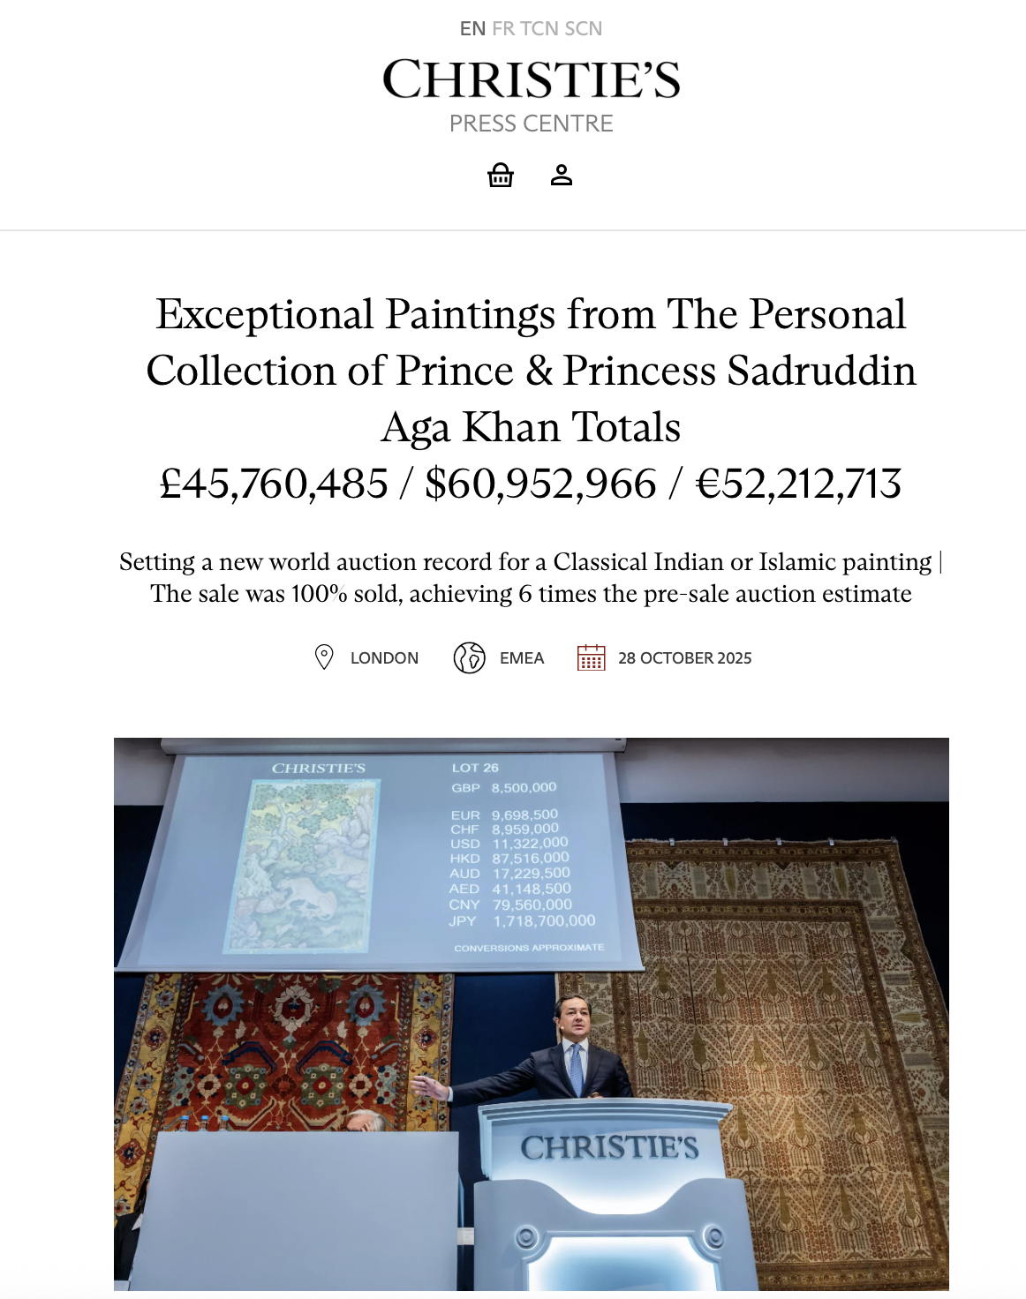Click the red calendar icon
Screen dimensions: 1026x1299
[x=591, y=657]
